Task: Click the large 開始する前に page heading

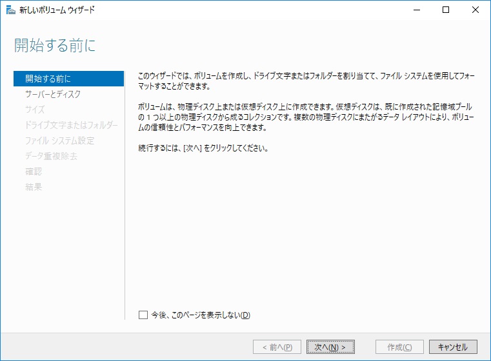Action: pyautogui.click(x=55, y=45)
